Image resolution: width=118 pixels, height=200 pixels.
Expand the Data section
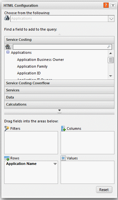59,97
